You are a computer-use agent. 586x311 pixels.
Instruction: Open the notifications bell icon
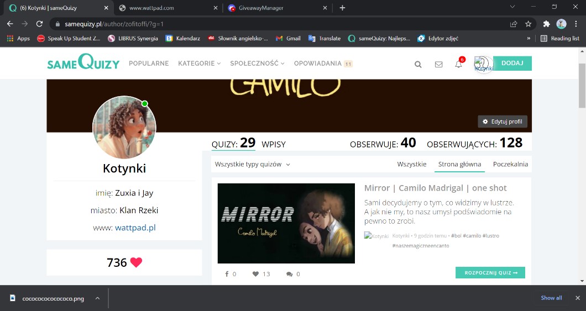pos(458,64)
